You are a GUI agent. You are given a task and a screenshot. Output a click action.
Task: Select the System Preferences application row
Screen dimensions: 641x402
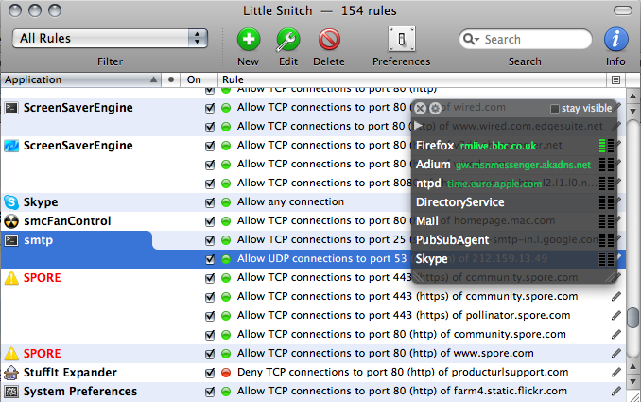(313, 392)
